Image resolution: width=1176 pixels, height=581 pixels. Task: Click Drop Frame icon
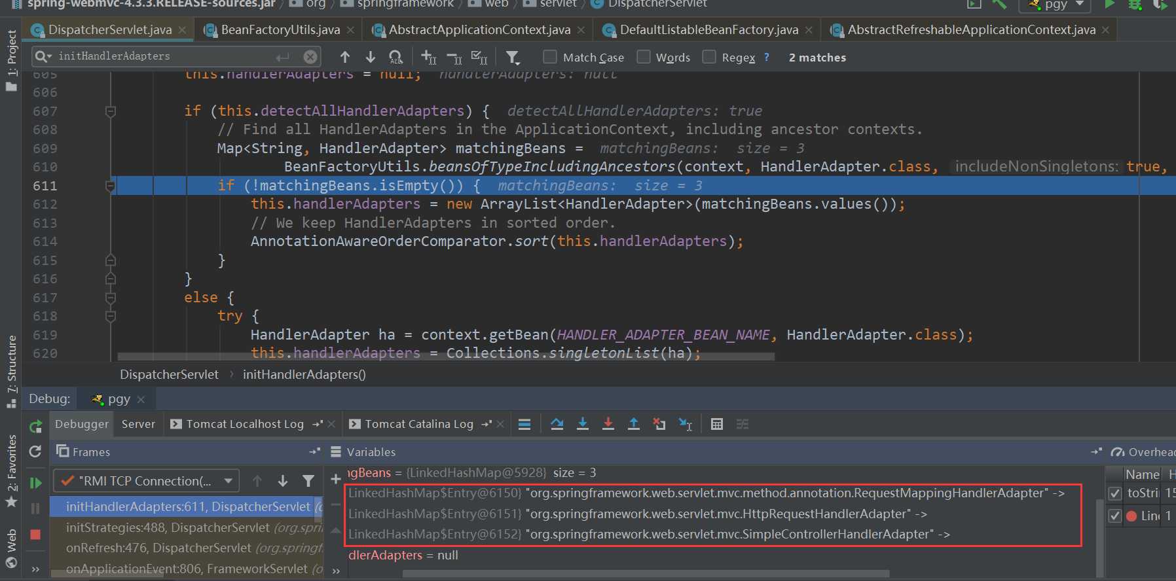(x=659, y=424)
